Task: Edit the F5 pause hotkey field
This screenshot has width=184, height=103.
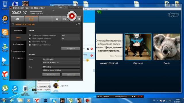Action: pos(70,39)
